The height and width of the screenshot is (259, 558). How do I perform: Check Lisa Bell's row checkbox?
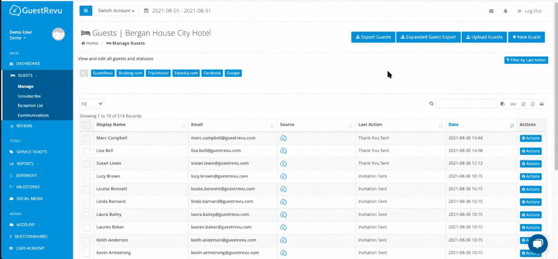click(87, 151)
